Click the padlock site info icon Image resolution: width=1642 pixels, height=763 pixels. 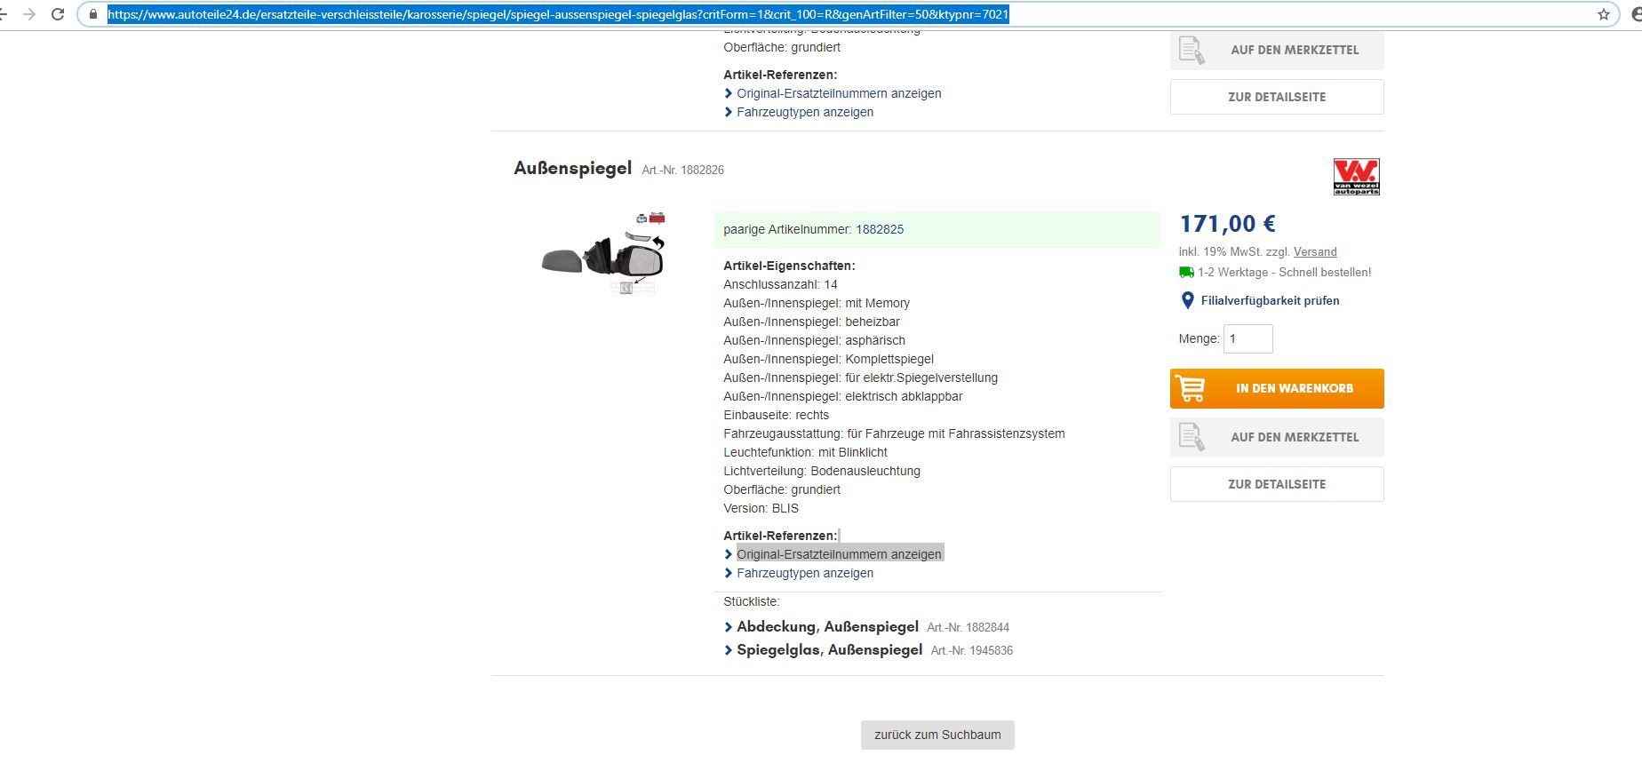tap(93, 14)
